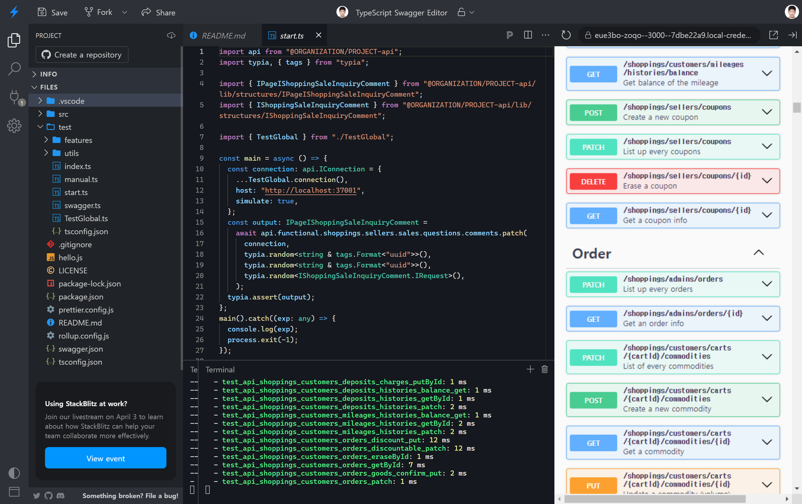This screenshot has height=504, width=802.
Task: Select the start.ts editor tab
Action: coord(291,35)
